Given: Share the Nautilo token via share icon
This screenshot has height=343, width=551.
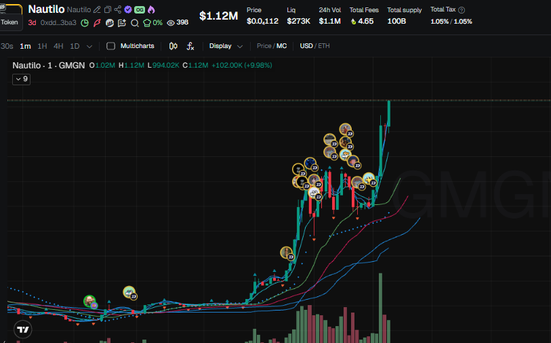Looking at the screenshot, I should [118, 10].
